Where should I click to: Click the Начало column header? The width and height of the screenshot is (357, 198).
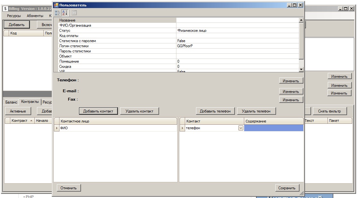(43, 121)
